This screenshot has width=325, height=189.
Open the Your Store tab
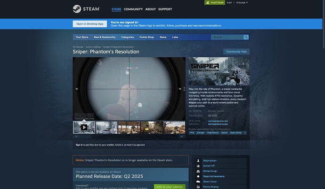[x=82, y=37]
